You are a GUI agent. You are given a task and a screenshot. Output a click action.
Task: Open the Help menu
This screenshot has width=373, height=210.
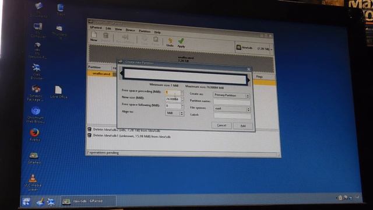(157, 32)
